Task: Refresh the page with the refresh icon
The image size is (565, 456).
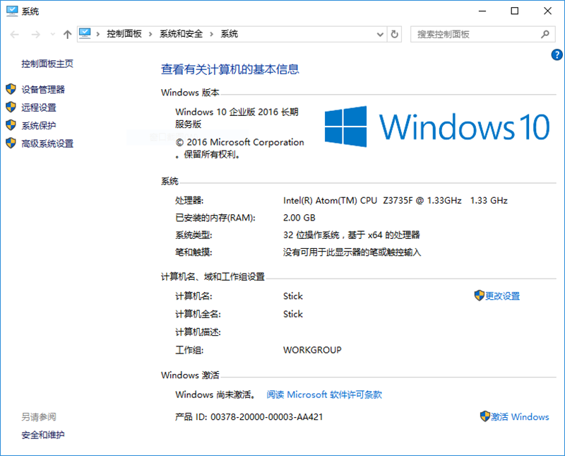Action: (395, 34)
